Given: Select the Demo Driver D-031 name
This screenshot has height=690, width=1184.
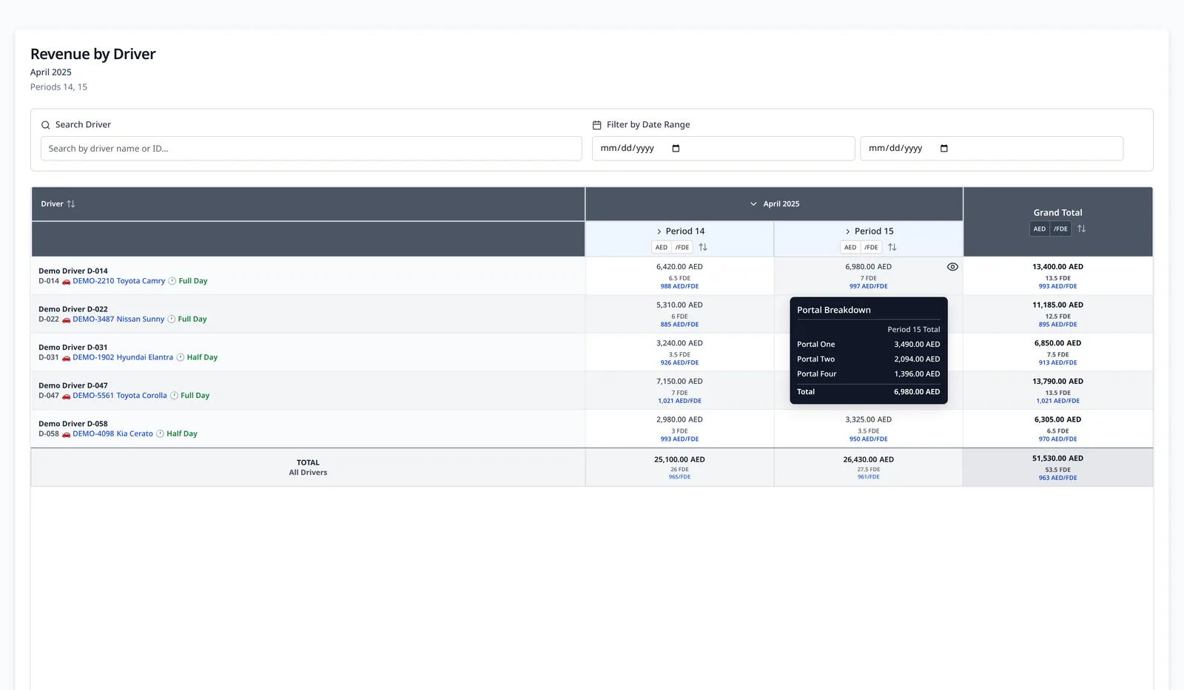Looking at the screenshot, I should [x=73, y=348].
